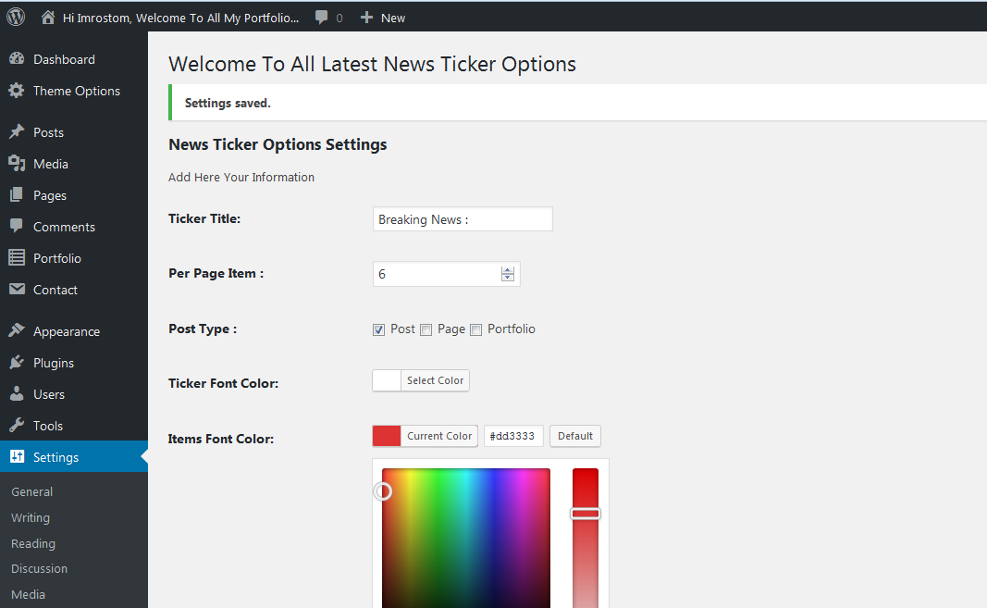The image size is (987, 608).
Task: Select the Settings menu label
Action: [56, 457]
